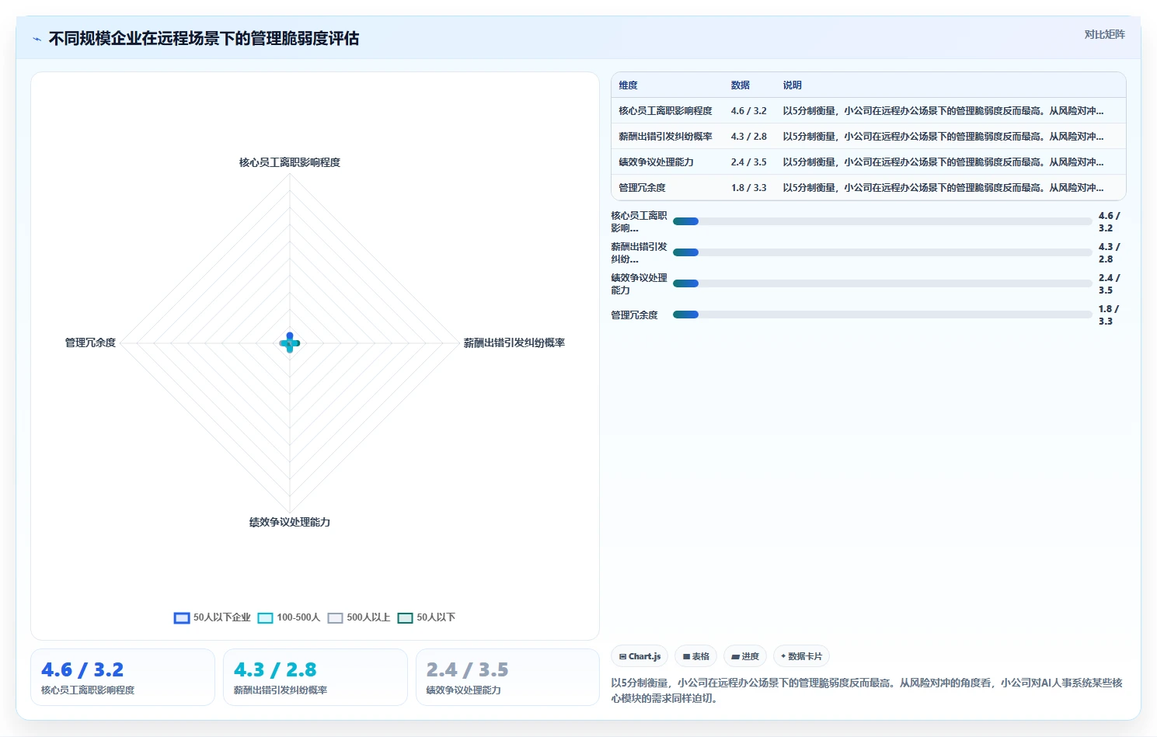Click the 对比矩阵 label in header
1157x737 pixels.
click(x=1104, y=34)
